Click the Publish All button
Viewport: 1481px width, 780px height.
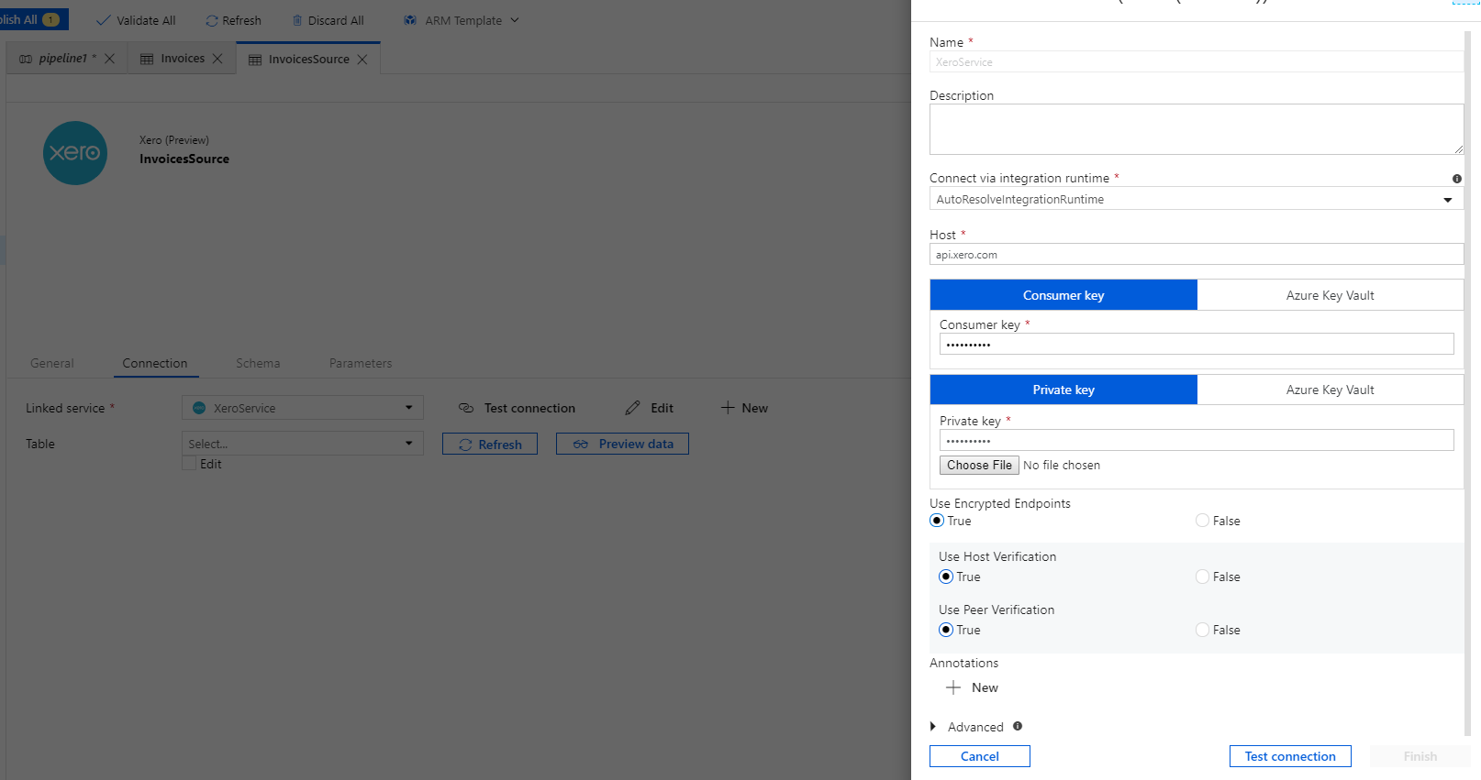click(33, 19)
